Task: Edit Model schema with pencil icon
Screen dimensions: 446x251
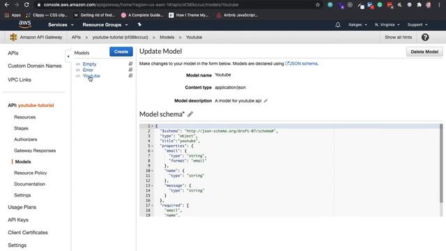Action: (x=190, y=114)
